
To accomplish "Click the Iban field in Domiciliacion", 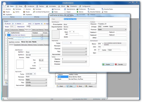I will coord(112,53).
